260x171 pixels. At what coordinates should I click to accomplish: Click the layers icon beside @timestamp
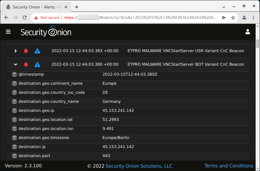(14, 74)
